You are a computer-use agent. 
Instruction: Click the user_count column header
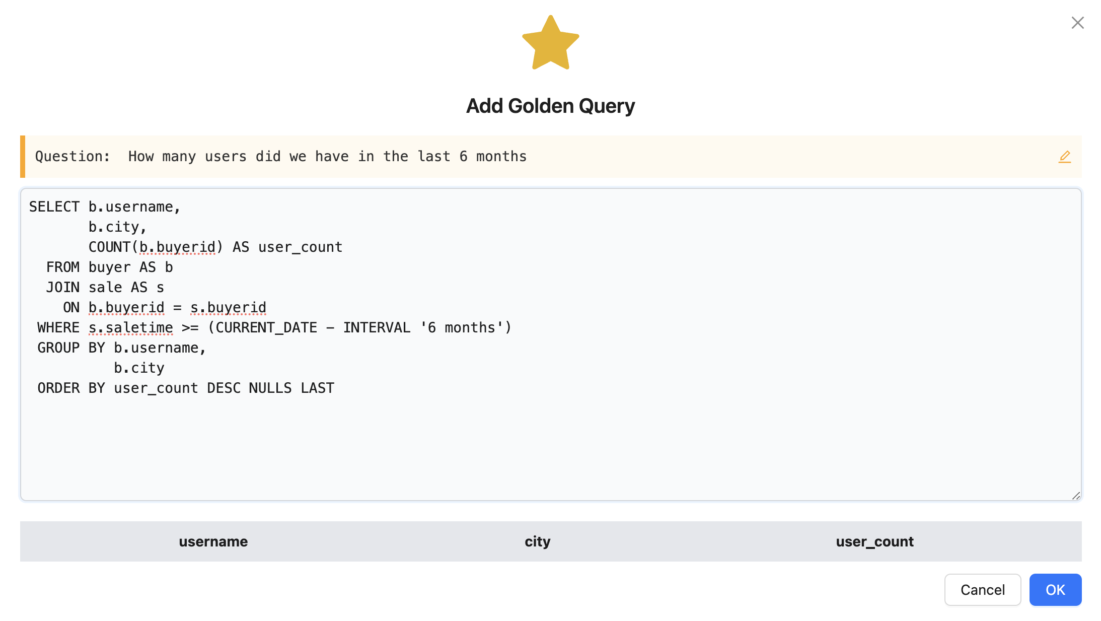point(873,541)
